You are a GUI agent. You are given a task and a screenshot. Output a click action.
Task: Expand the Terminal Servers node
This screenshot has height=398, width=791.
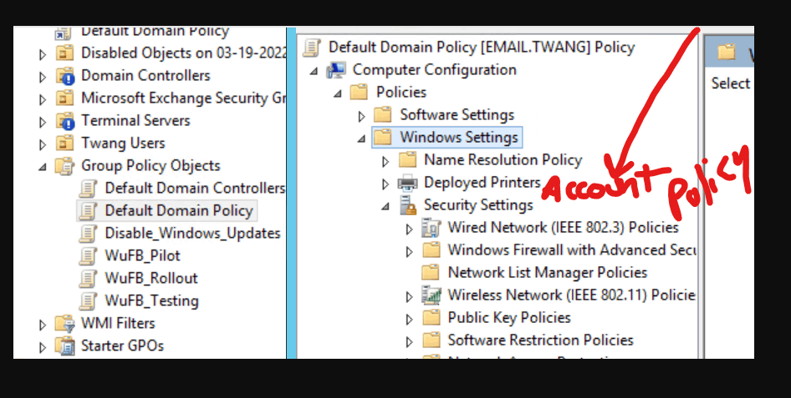(x=43, y=122)
